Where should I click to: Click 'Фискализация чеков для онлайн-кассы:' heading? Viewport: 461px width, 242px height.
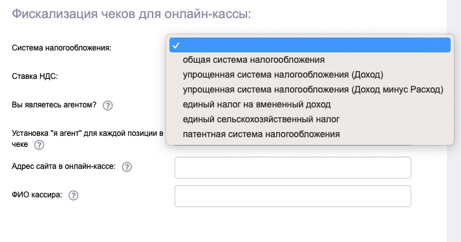click(x=131, y=14)
